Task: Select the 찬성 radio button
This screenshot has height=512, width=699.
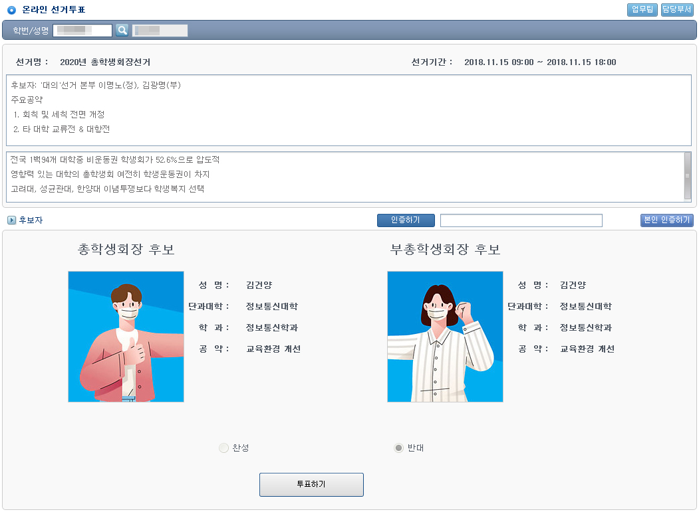Action: (x=223, y=448)
